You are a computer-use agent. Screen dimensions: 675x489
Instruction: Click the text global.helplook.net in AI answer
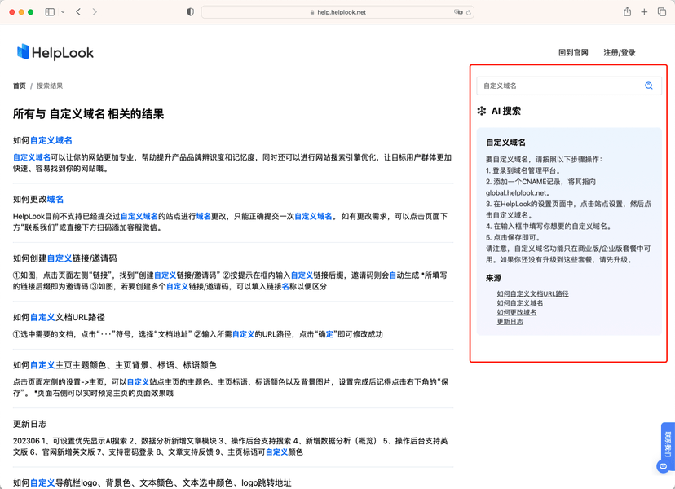(518, 193)
